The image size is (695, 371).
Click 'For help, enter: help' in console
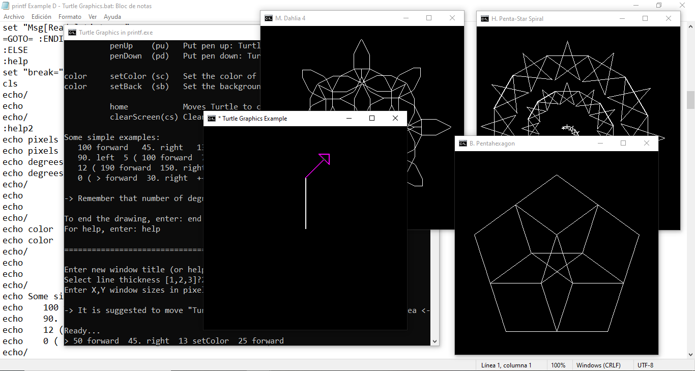pyautogui.click(x=112, y=229)
